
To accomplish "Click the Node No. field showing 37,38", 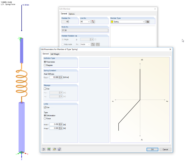I will 85,30.
